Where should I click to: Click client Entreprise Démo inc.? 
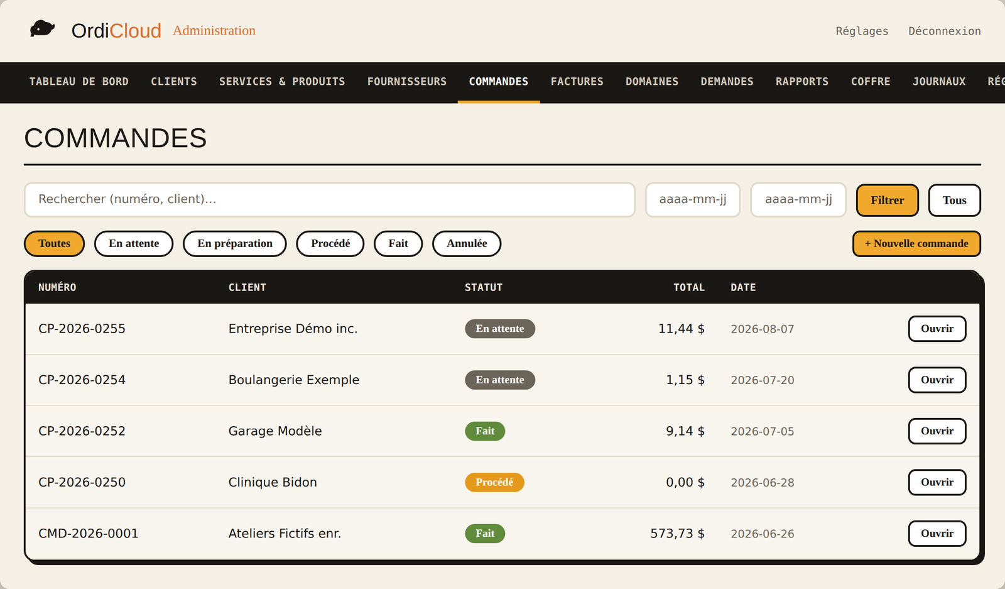[293, 329]
